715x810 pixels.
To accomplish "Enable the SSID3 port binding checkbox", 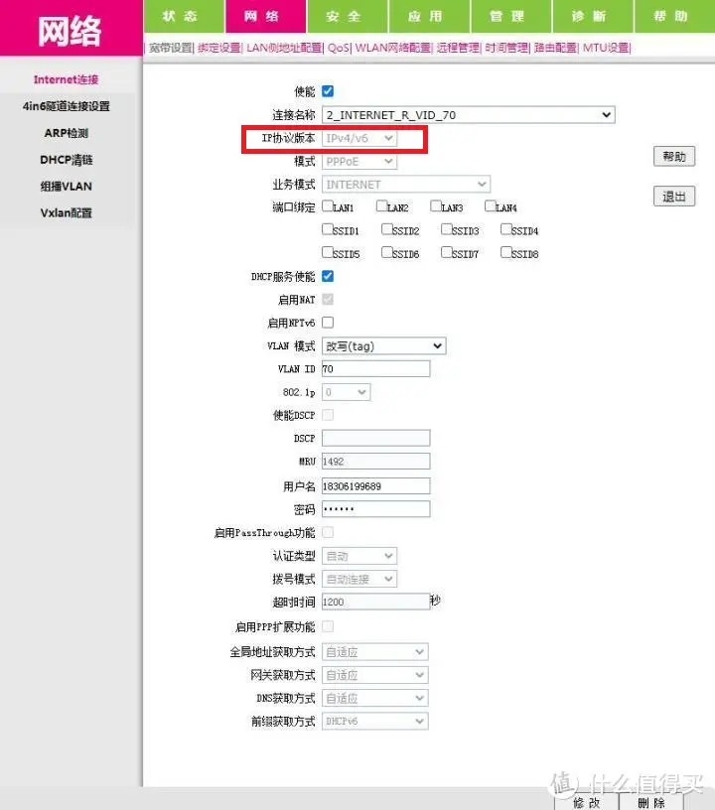I will point(447,229).
